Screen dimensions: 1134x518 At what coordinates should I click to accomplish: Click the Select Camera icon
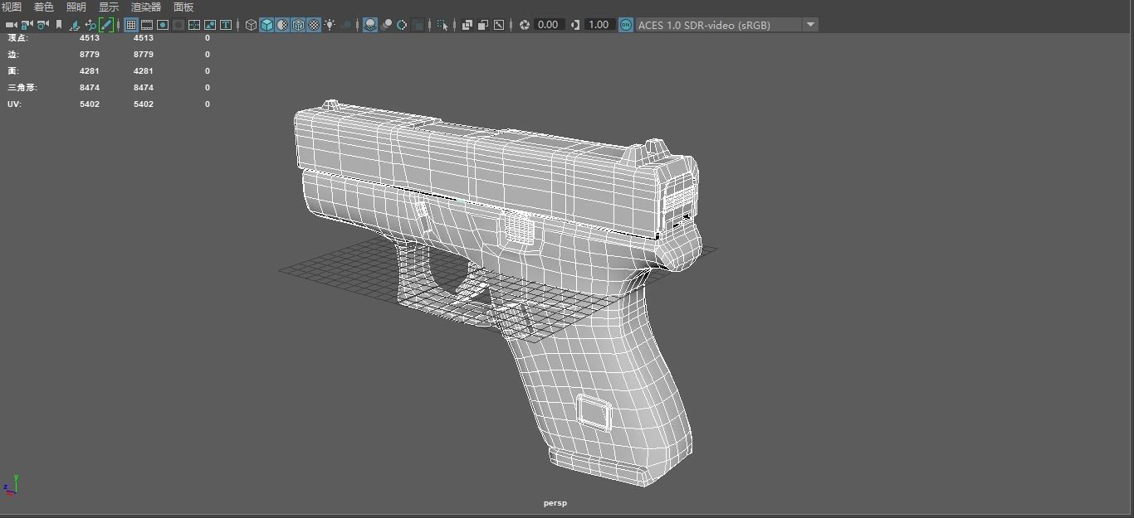[11, 25]
